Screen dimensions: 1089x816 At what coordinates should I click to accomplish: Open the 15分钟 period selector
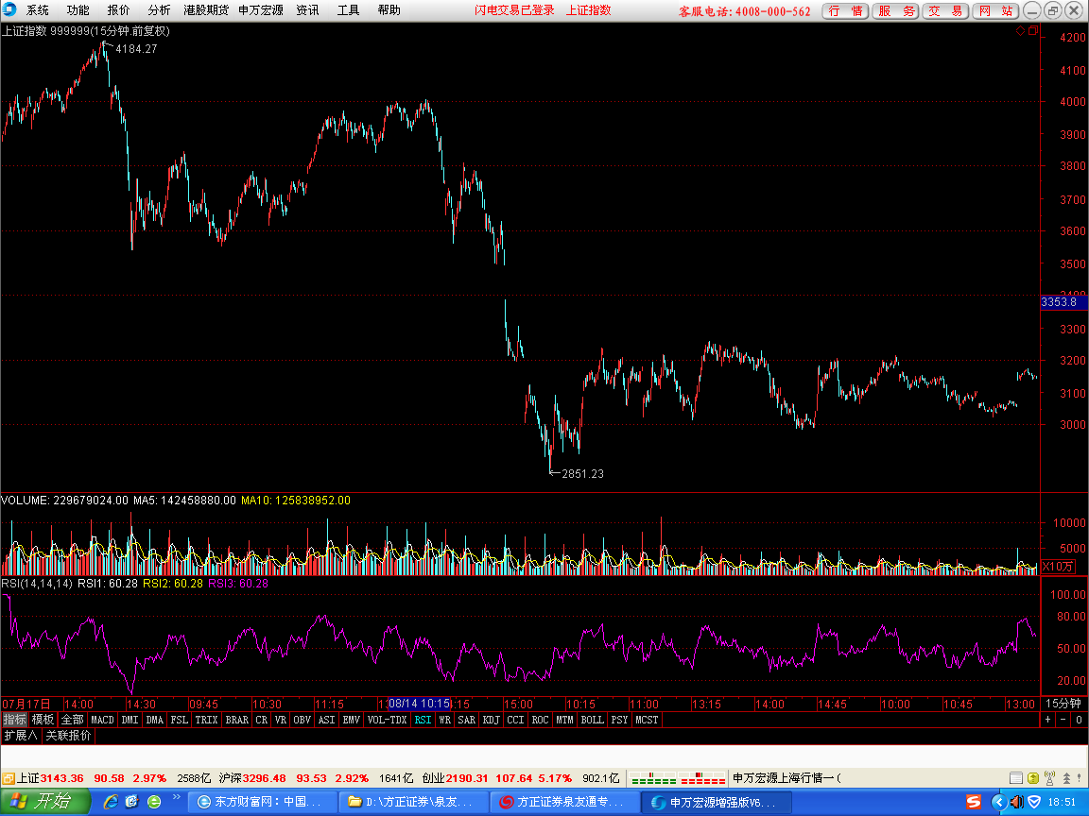(1064, 704)
